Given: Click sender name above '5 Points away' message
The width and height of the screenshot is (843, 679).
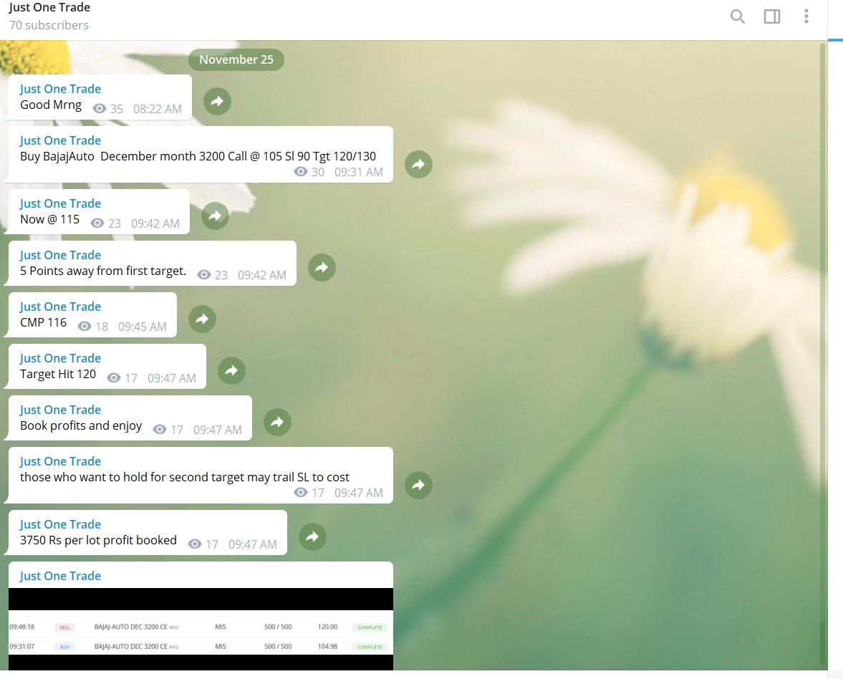Looking at the screenshot, I should click(60, 255).
